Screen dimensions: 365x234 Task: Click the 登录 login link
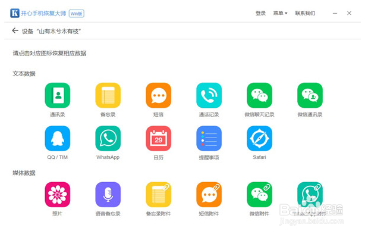(x=260, y=13)
